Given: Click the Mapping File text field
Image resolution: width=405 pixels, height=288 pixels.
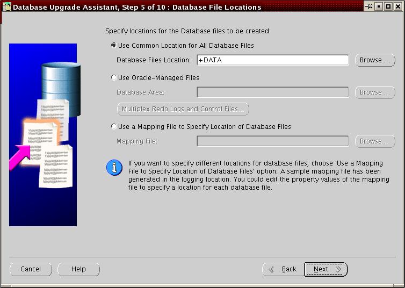Looking at the screenshot, I should (273, 141).
